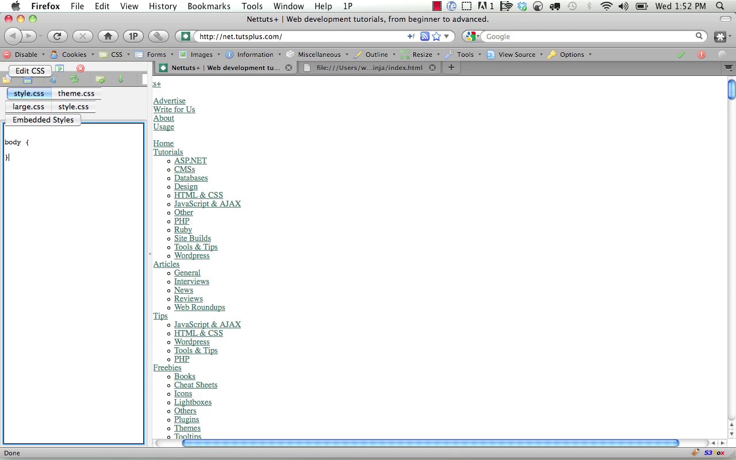Click inside the CSS editor text area
This screenshot has height=460, width=736.
(74, 283)
